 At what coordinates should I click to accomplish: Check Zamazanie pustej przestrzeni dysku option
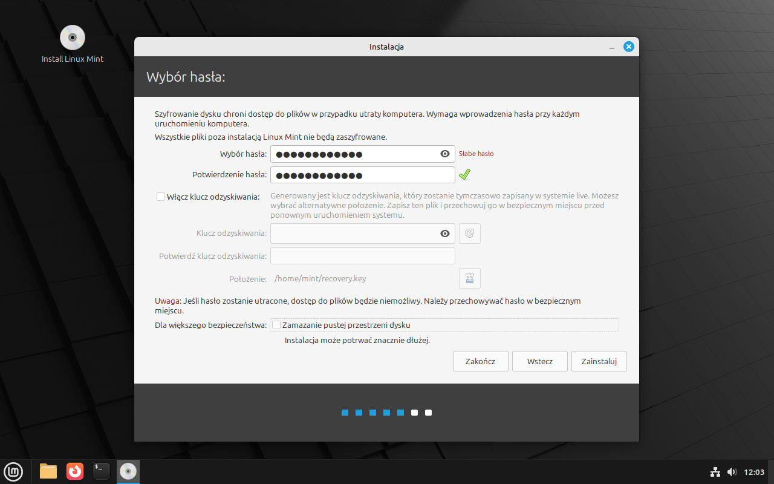pyautogui.click(x=276, y=325)
